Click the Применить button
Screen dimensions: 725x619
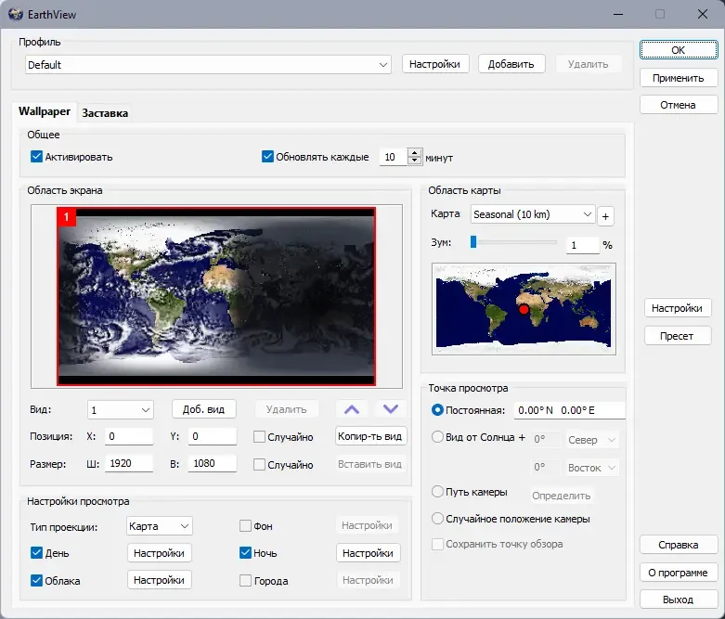point(679,78)
